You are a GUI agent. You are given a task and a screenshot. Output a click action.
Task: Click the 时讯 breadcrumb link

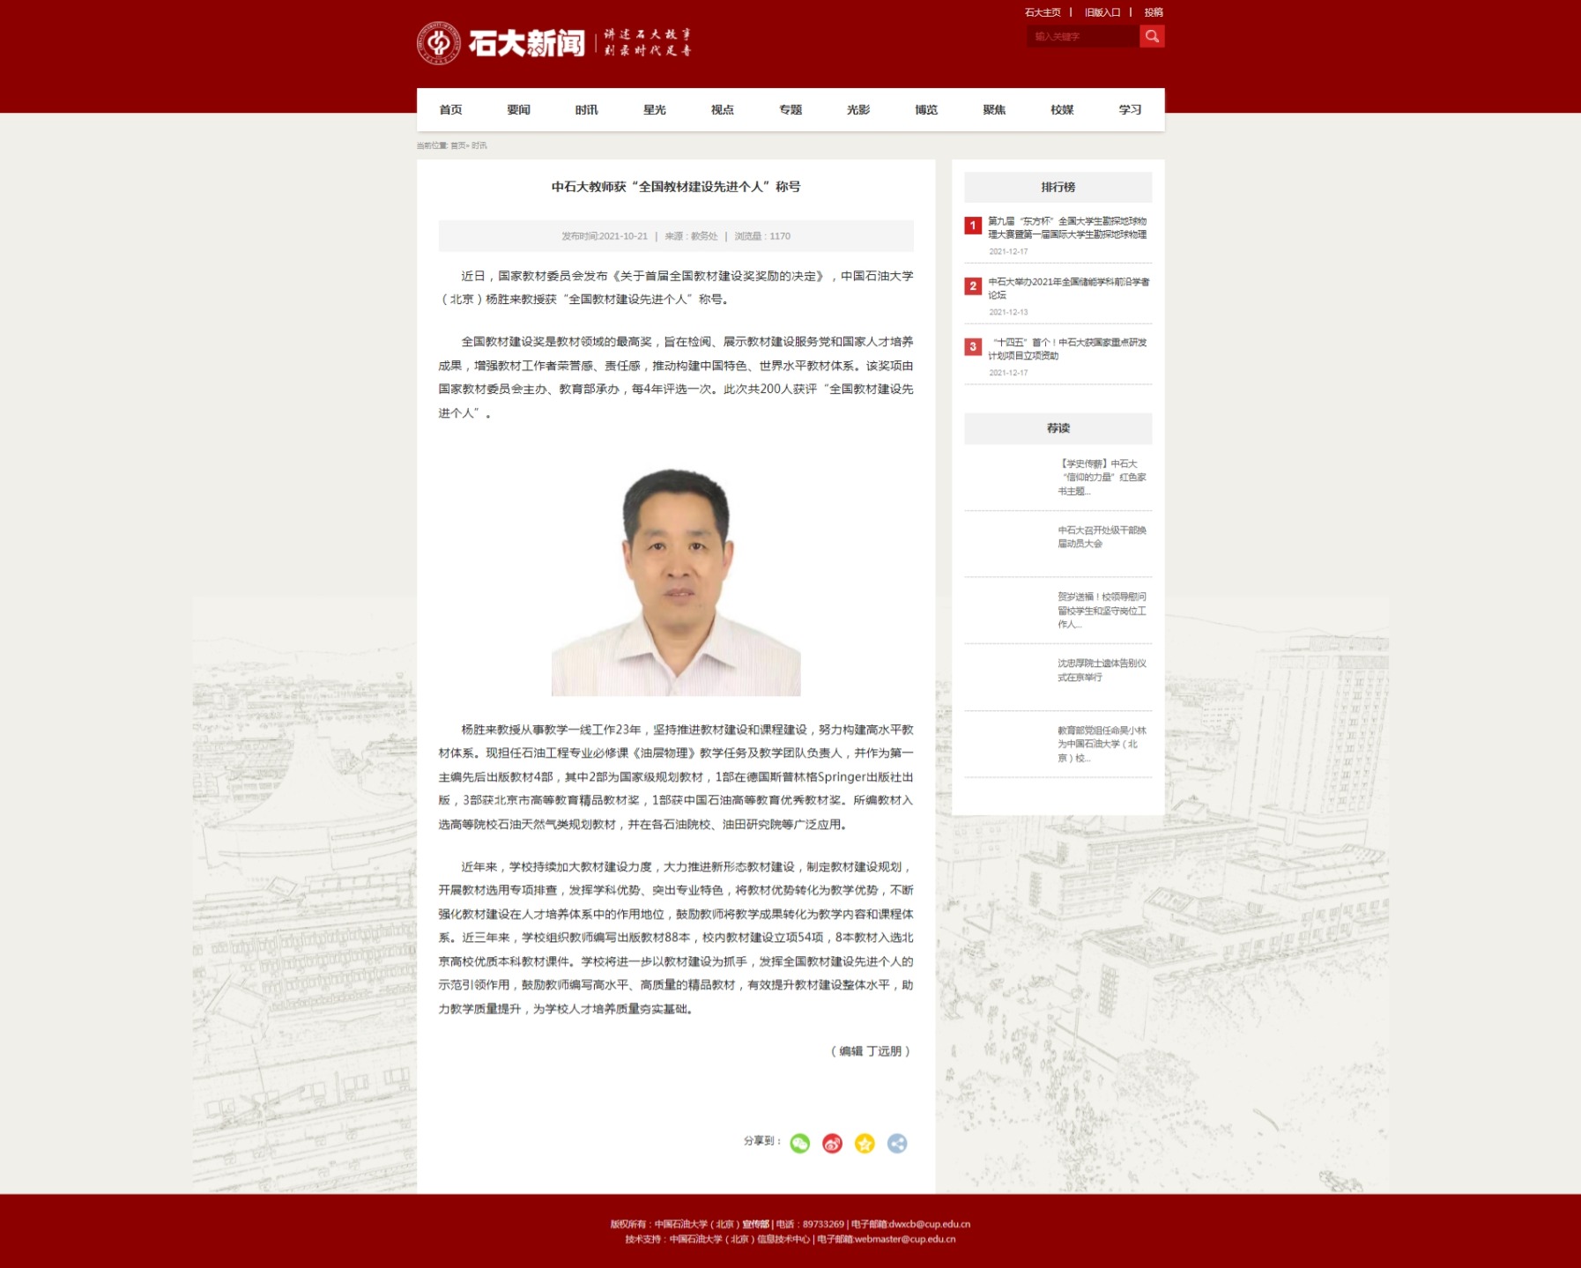click(479, 145)
